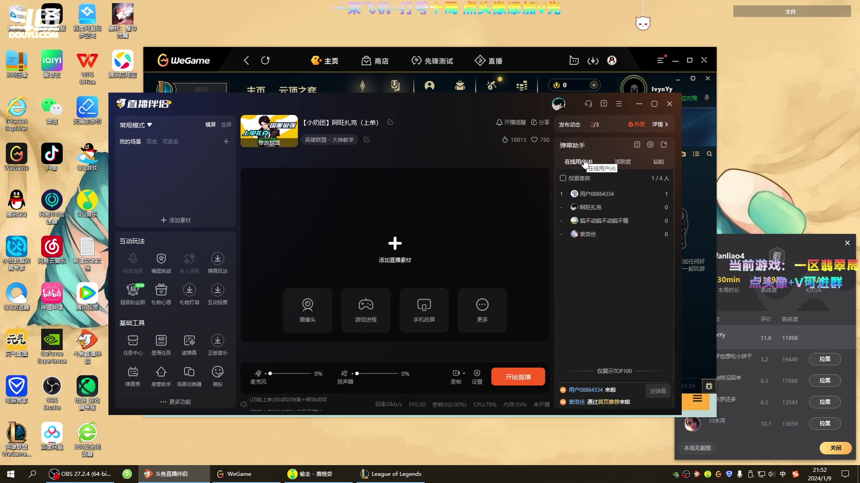Open 超级粉丝团 with NEW badge

click(x=133, y=294)
